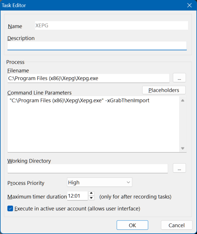
Task: Click the Description label
Action: click(x=21, y=38)
